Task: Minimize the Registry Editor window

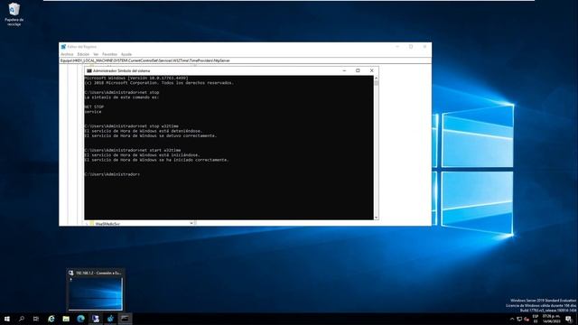Action: click(397, 47)
